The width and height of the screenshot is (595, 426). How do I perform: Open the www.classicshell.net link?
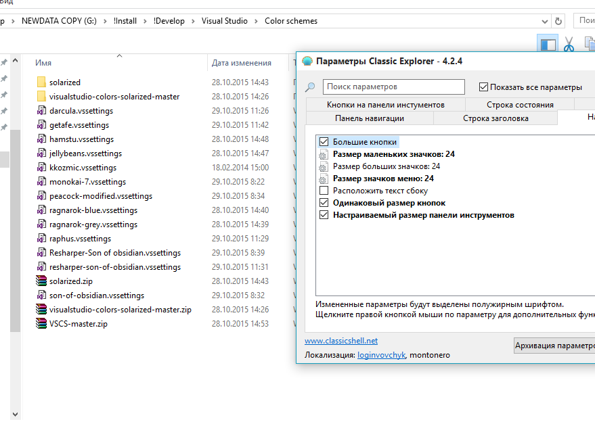pos(341,341)
